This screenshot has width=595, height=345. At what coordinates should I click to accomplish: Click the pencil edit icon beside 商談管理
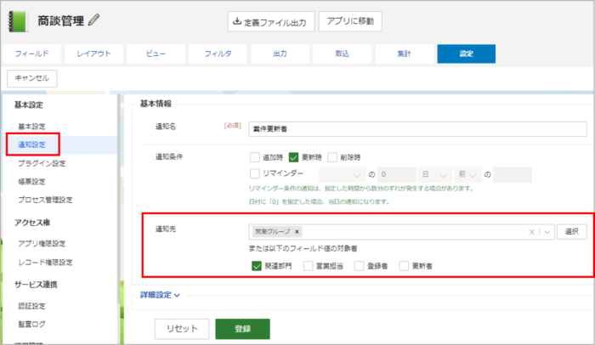(93, 20)
